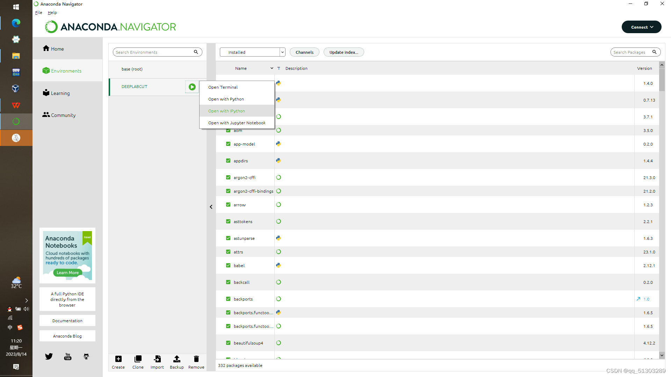Image resolution: width=671 pixels, height=377 pixels.
Task: Open the Create environment tool
Action: [x=118, y=362]
